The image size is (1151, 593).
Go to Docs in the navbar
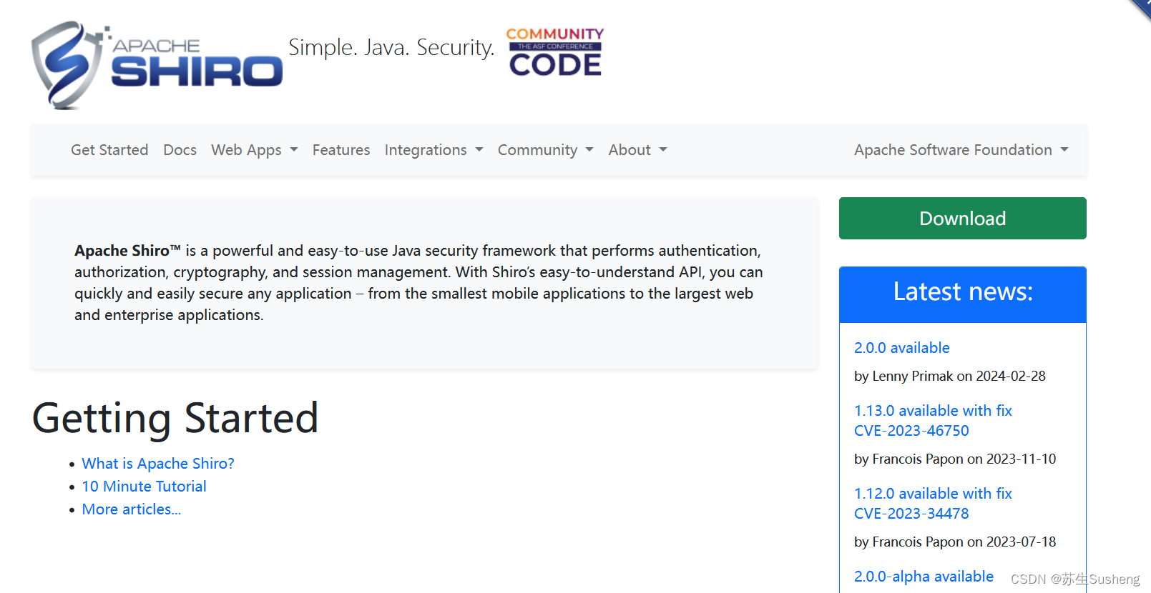[180, 150]
